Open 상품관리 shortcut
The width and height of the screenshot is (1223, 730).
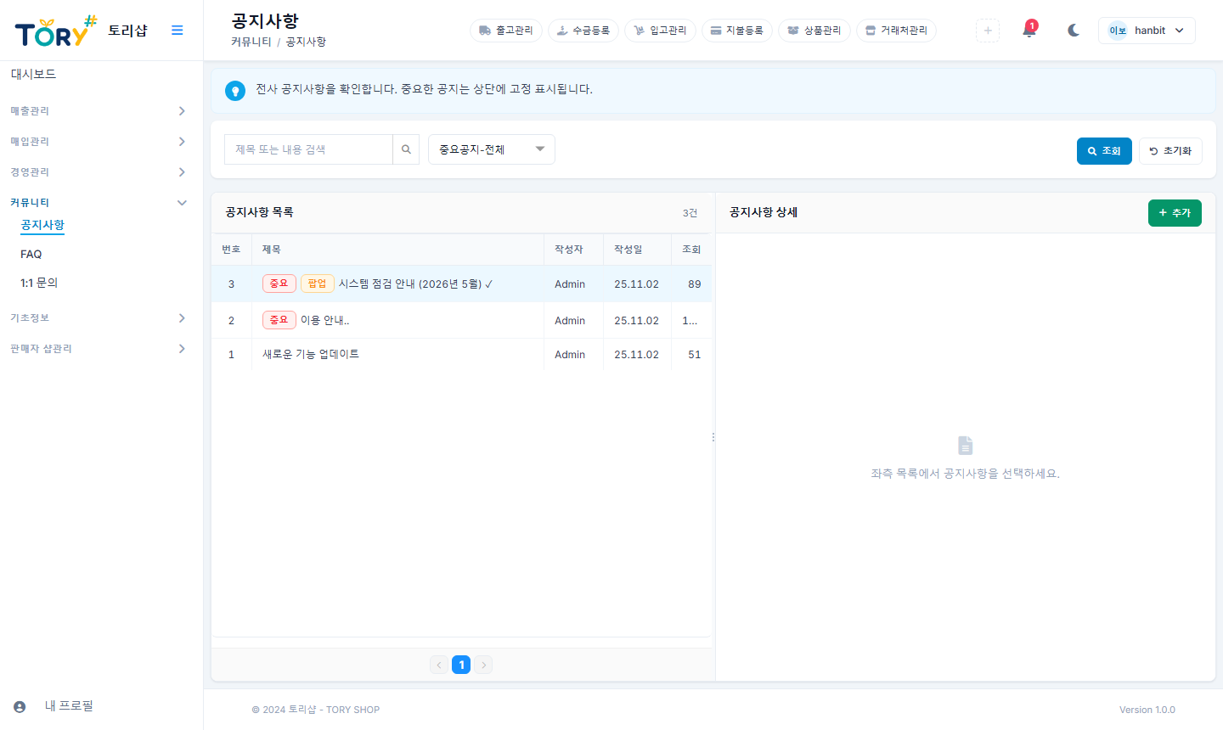coord(814,31)
